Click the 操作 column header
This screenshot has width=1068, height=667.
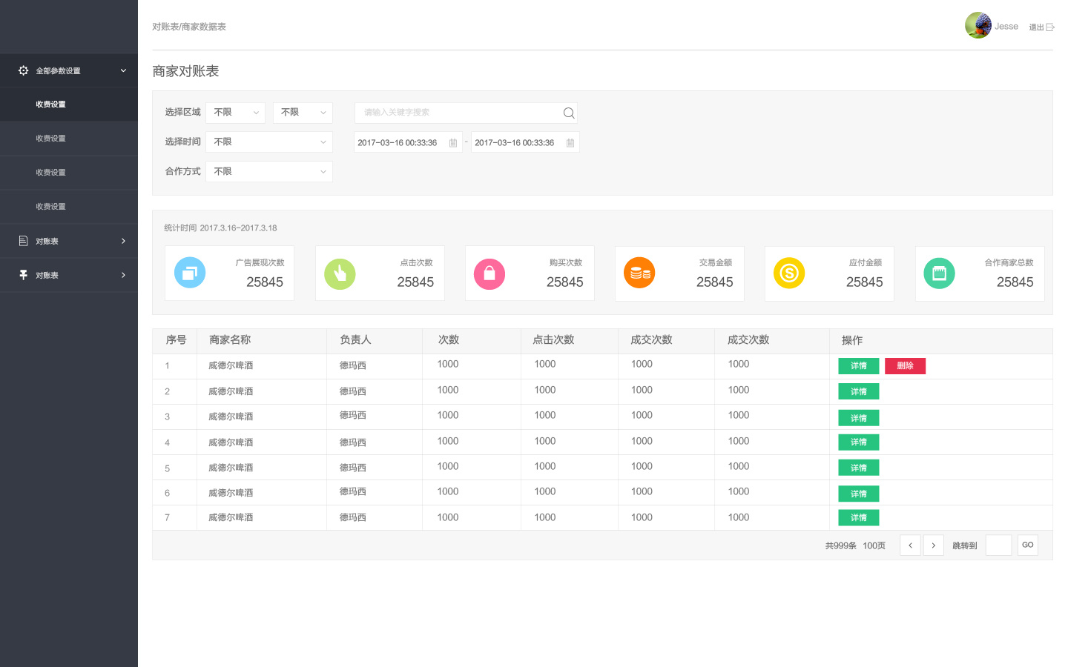[x=852, y=341]
